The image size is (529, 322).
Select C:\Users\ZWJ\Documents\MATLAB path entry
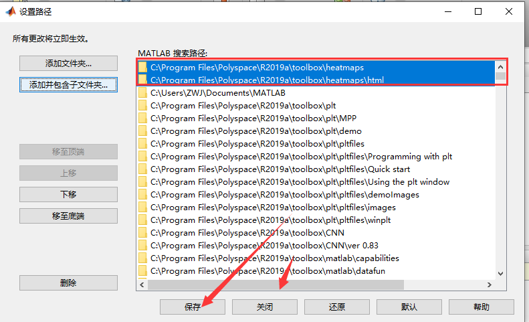(316, 93)
